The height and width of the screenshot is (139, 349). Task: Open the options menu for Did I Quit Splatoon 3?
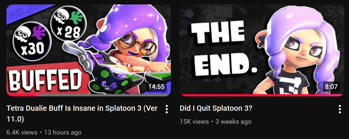340,109
